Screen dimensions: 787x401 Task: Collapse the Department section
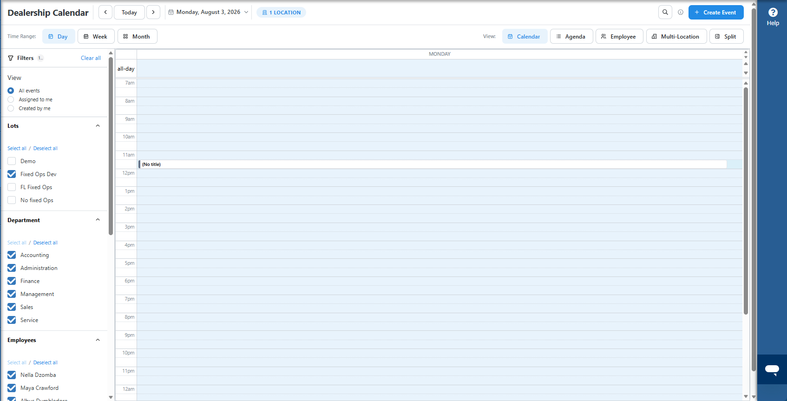[98, 220]
